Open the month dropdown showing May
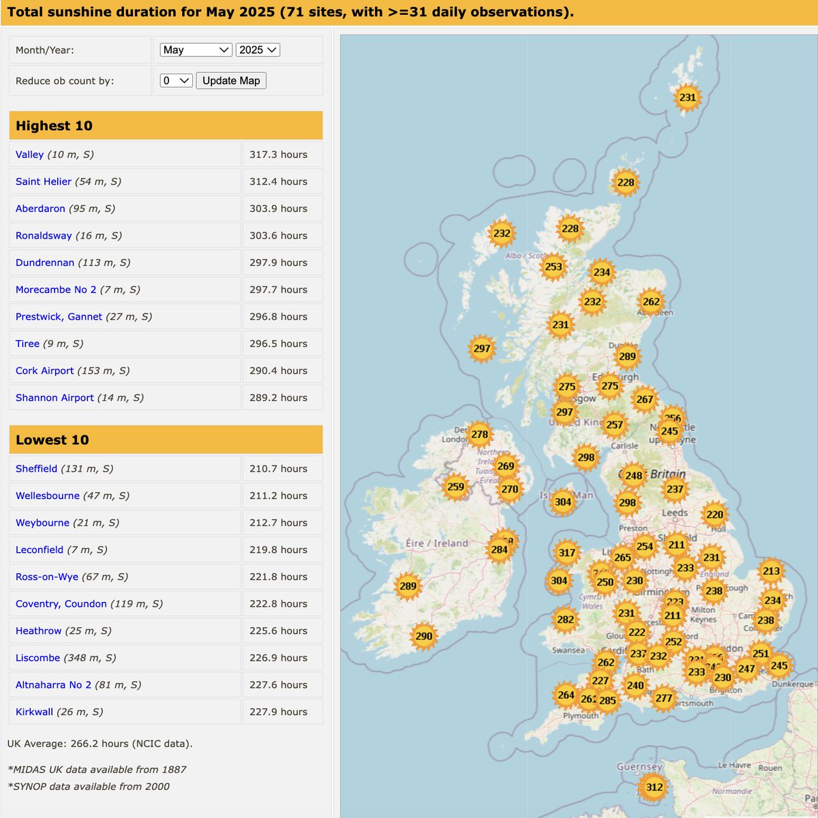The width and height of the screenshot is (818, 818). [x=196, y=50]
